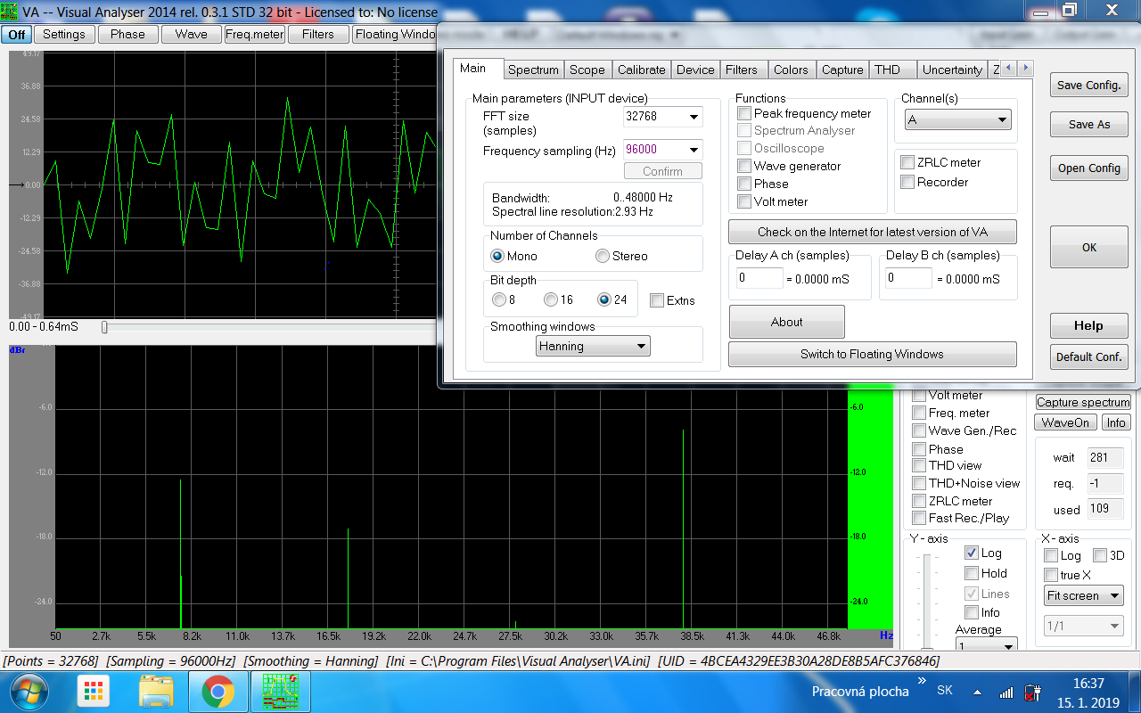
Task: Click the oscilloscope time slider handle
Action: (104, 327)
